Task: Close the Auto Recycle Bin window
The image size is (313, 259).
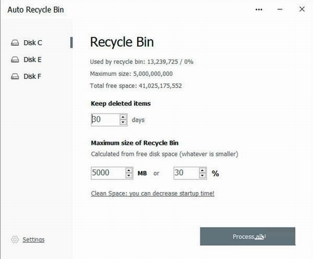Action: tap(302, 9)
